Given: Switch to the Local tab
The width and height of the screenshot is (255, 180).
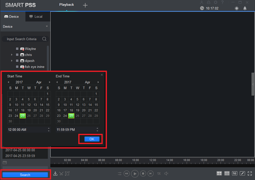Looking at the screenshot, I should click(36, 17).
